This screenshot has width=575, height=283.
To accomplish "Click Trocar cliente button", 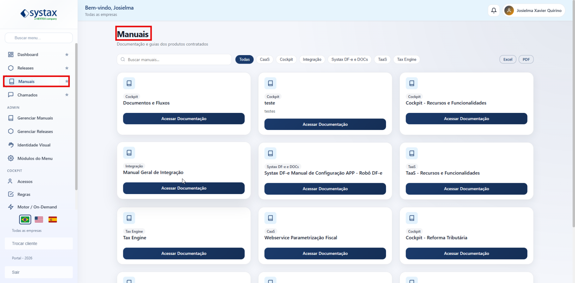I will click(39, 244).
